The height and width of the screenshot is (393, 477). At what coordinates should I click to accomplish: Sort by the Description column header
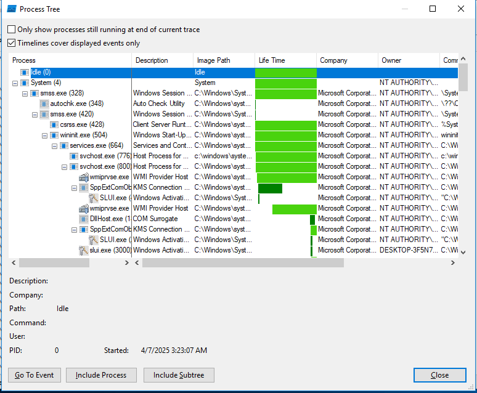163,60
